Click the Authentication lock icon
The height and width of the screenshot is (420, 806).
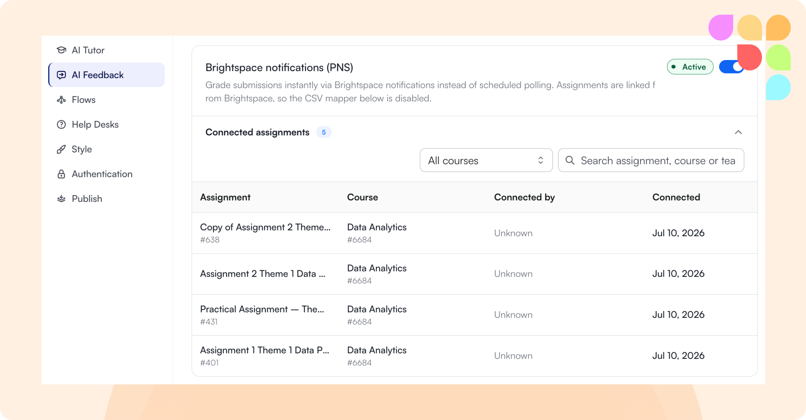(61, 174)
